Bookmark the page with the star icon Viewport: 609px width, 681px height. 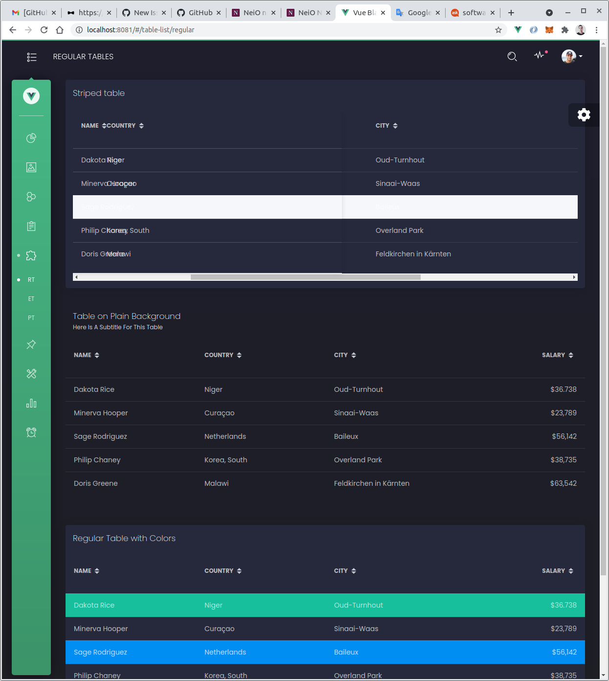point(498,30)
